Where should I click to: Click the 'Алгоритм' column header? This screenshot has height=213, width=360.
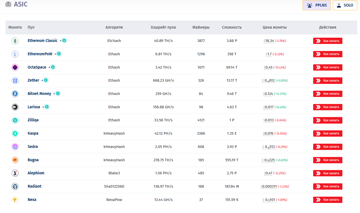[x=114, y=27]
